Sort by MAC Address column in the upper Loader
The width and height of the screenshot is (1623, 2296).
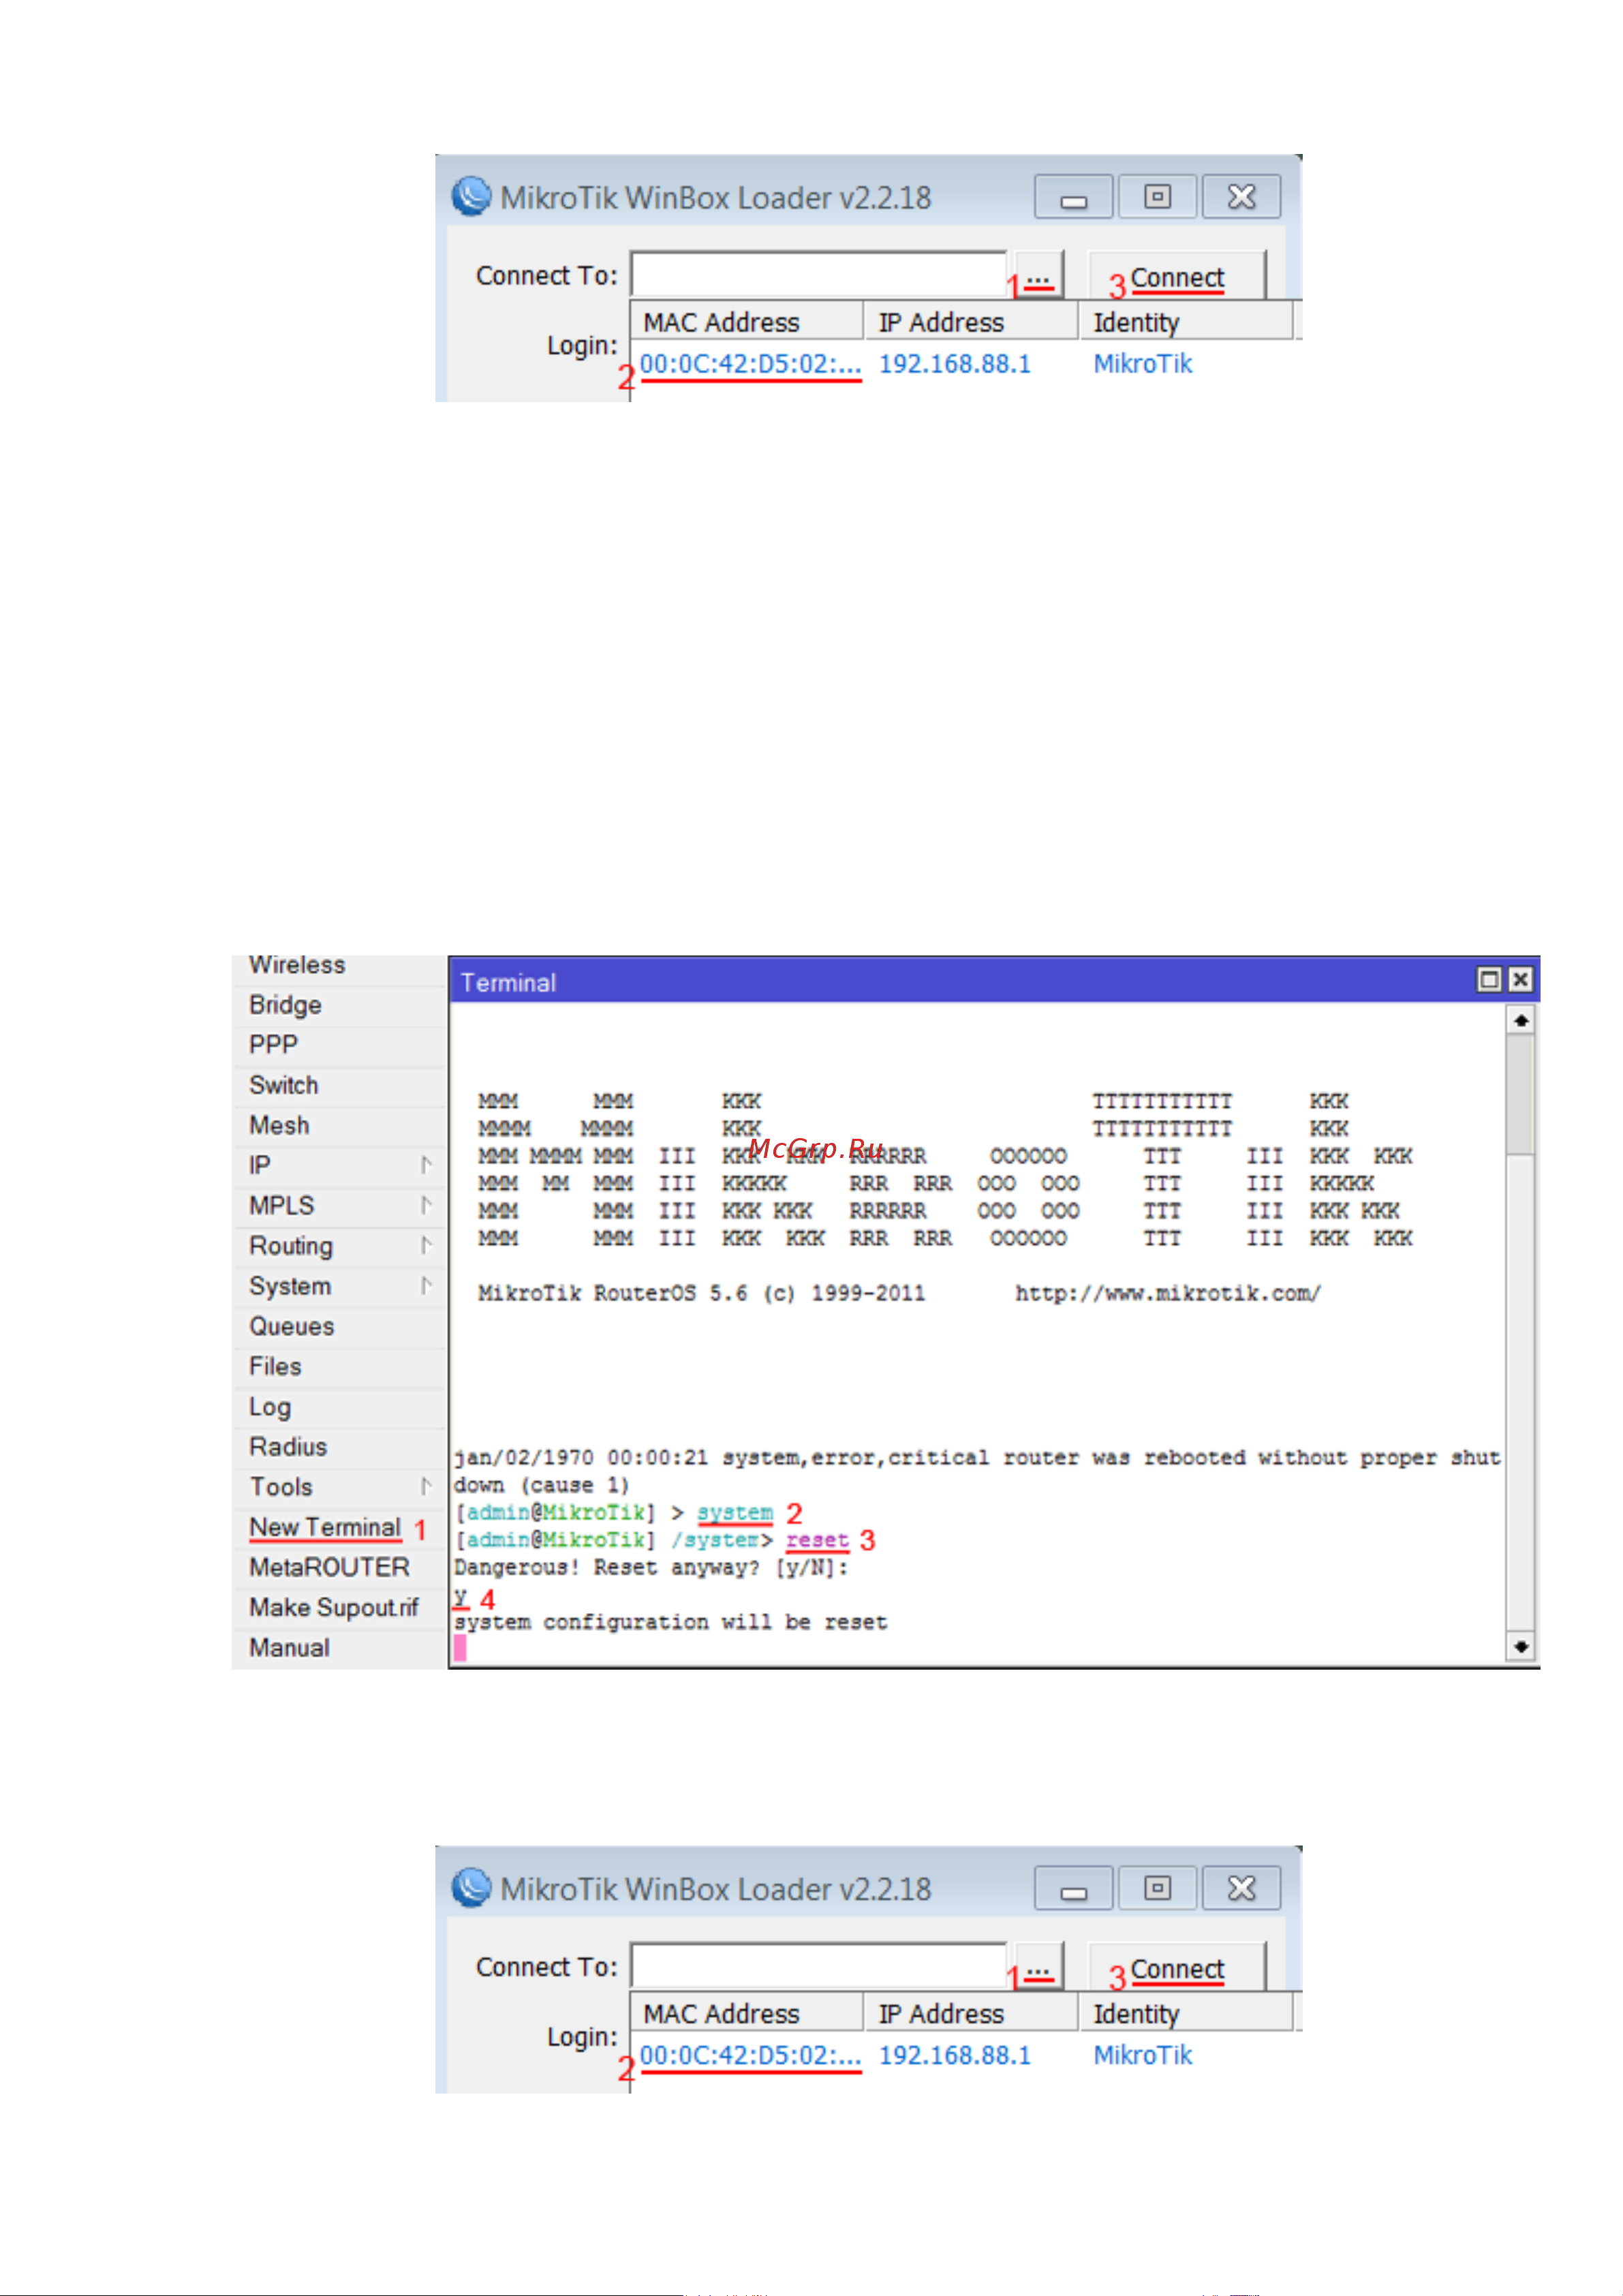click(x=747, y=322)
